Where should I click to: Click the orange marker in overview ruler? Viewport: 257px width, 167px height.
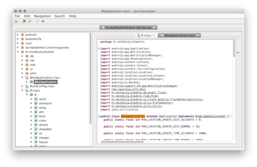coord(238,53)
